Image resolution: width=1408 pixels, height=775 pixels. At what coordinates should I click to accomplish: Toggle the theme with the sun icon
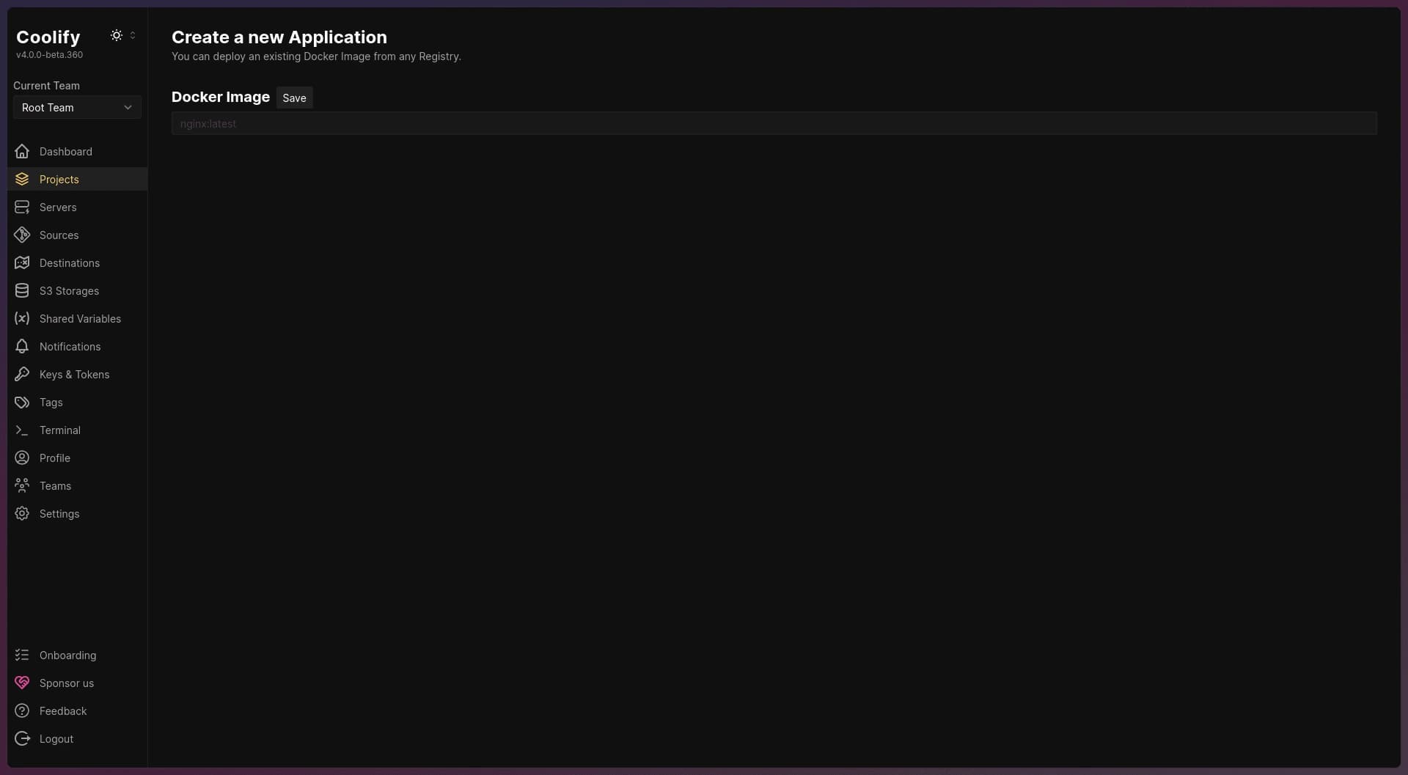116,35
